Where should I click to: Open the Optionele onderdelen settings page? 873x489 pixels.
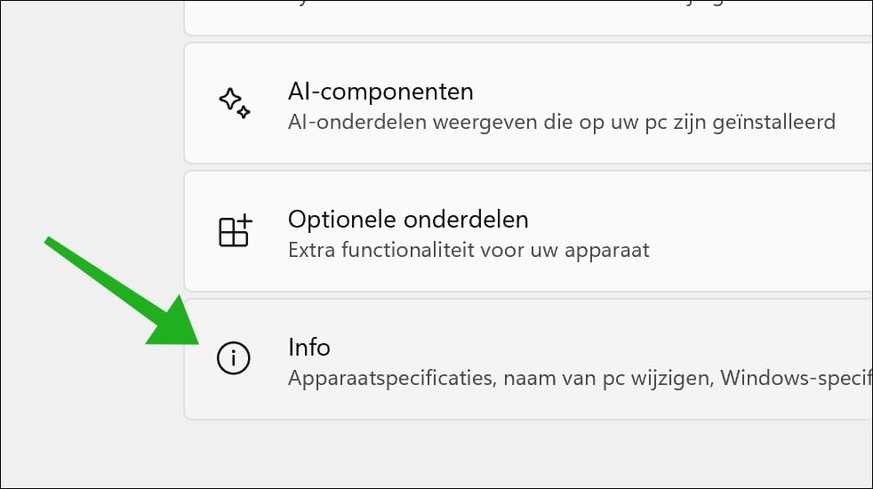pyautogui.click(x=408, y=219)
